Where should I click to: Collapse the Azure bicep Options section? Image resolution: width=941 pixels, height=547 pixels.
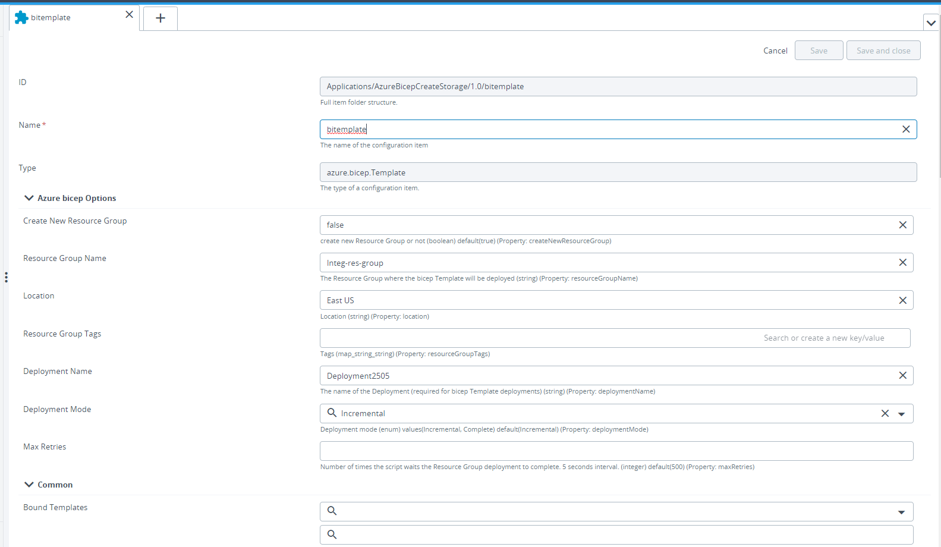click(29, 198)
